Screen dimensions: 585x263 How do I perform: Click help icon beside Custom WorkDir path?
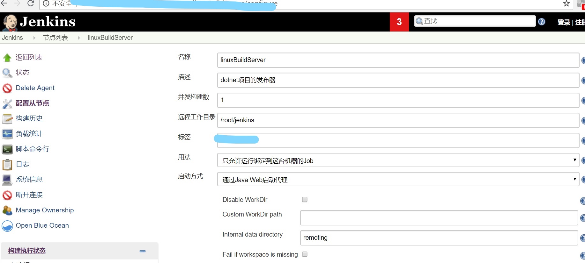[582, 218]
